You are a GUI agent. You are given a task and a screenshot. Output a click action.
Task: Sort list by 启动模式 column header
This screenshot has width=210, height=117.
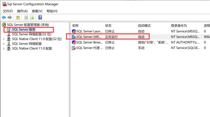tap(144, 25)
